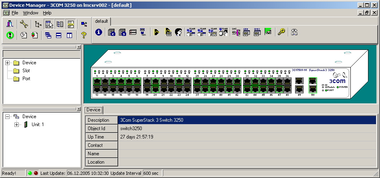This screenshot has width=380, height=178.
Task: Click the binoculars find icon
Action: click(294, 32)
